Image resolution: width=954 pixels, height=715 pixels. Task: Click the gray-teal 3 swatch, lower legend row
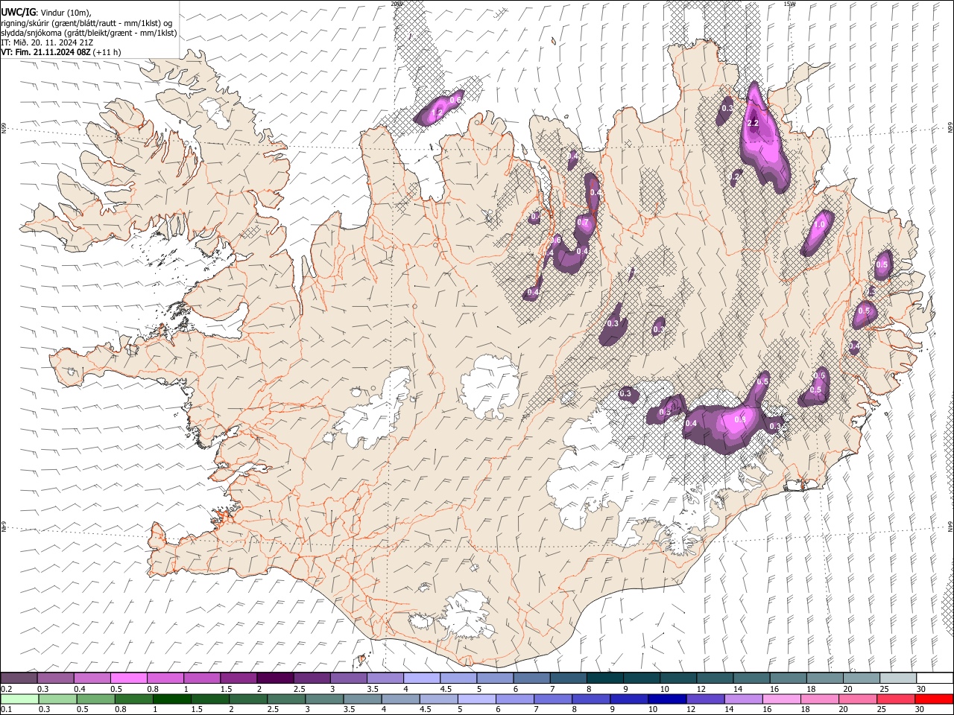324,699
